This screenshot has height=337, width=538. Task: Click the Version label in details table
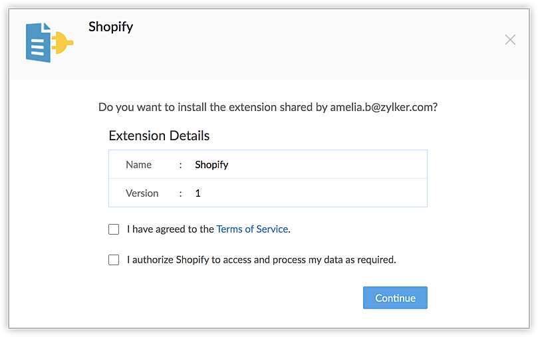(x=142, y=193)
